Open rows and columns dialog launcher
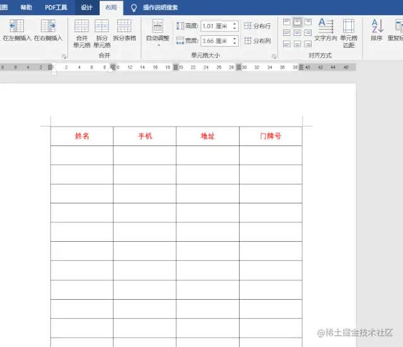The width and height of the screenshot is (403, 347). point(64,57)
